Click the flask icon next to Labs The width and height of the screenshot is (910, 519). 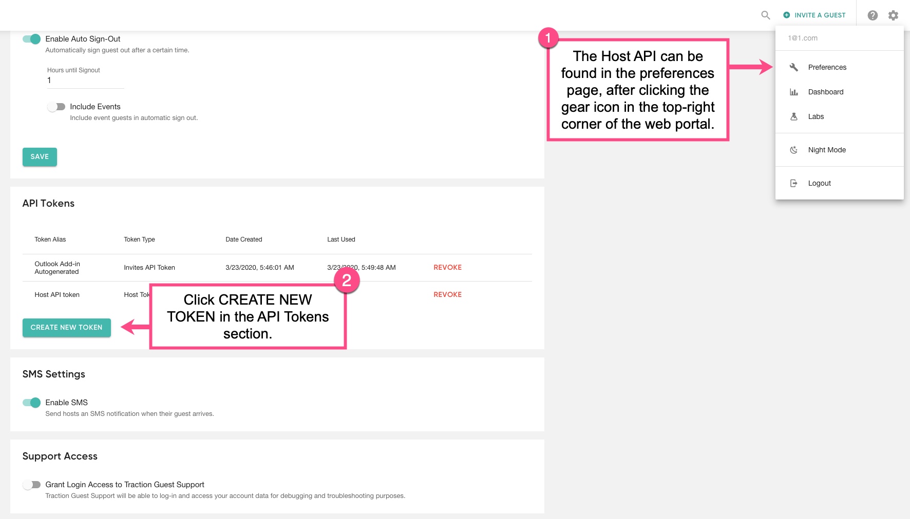pyautogui.click(x=793, y=116)
